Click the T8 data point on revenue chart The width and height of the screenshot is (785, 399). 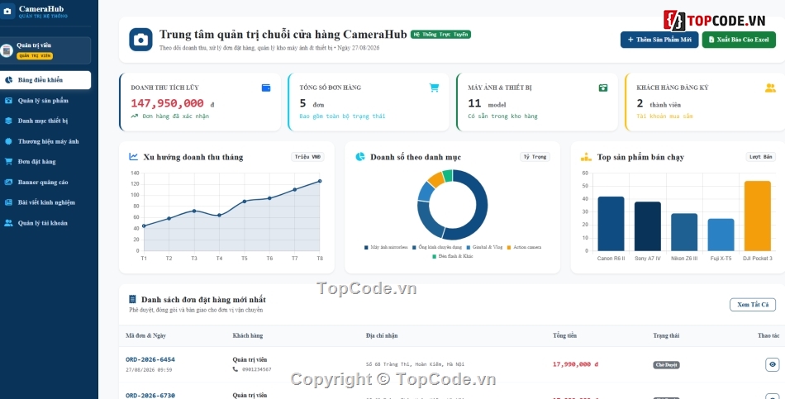coord(320,181)
